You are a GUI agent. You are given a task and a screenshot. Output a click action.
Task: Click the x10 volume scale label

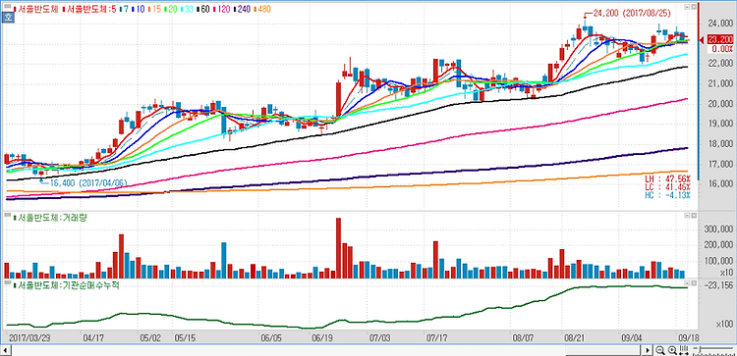(x=725, y=272)
